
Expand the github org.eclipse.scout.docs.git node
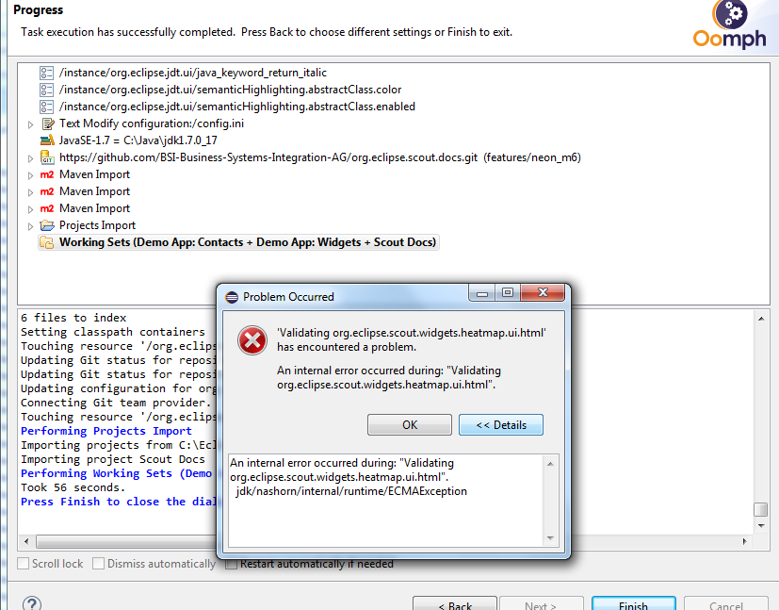pos(30,158)
